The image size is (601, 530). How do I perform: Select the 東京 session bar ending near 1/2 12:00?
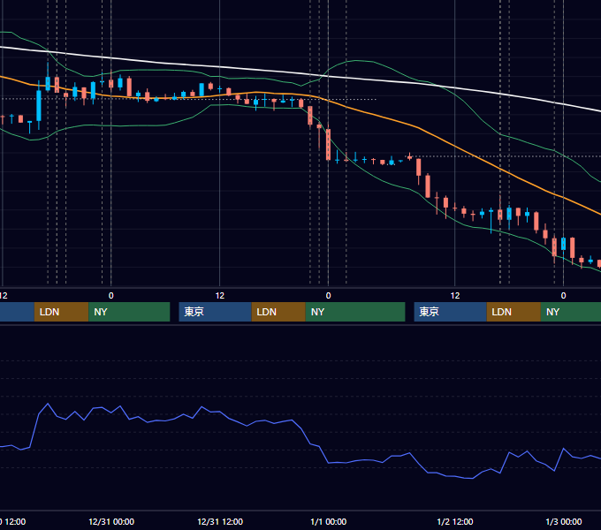click(x=451, y=312)
